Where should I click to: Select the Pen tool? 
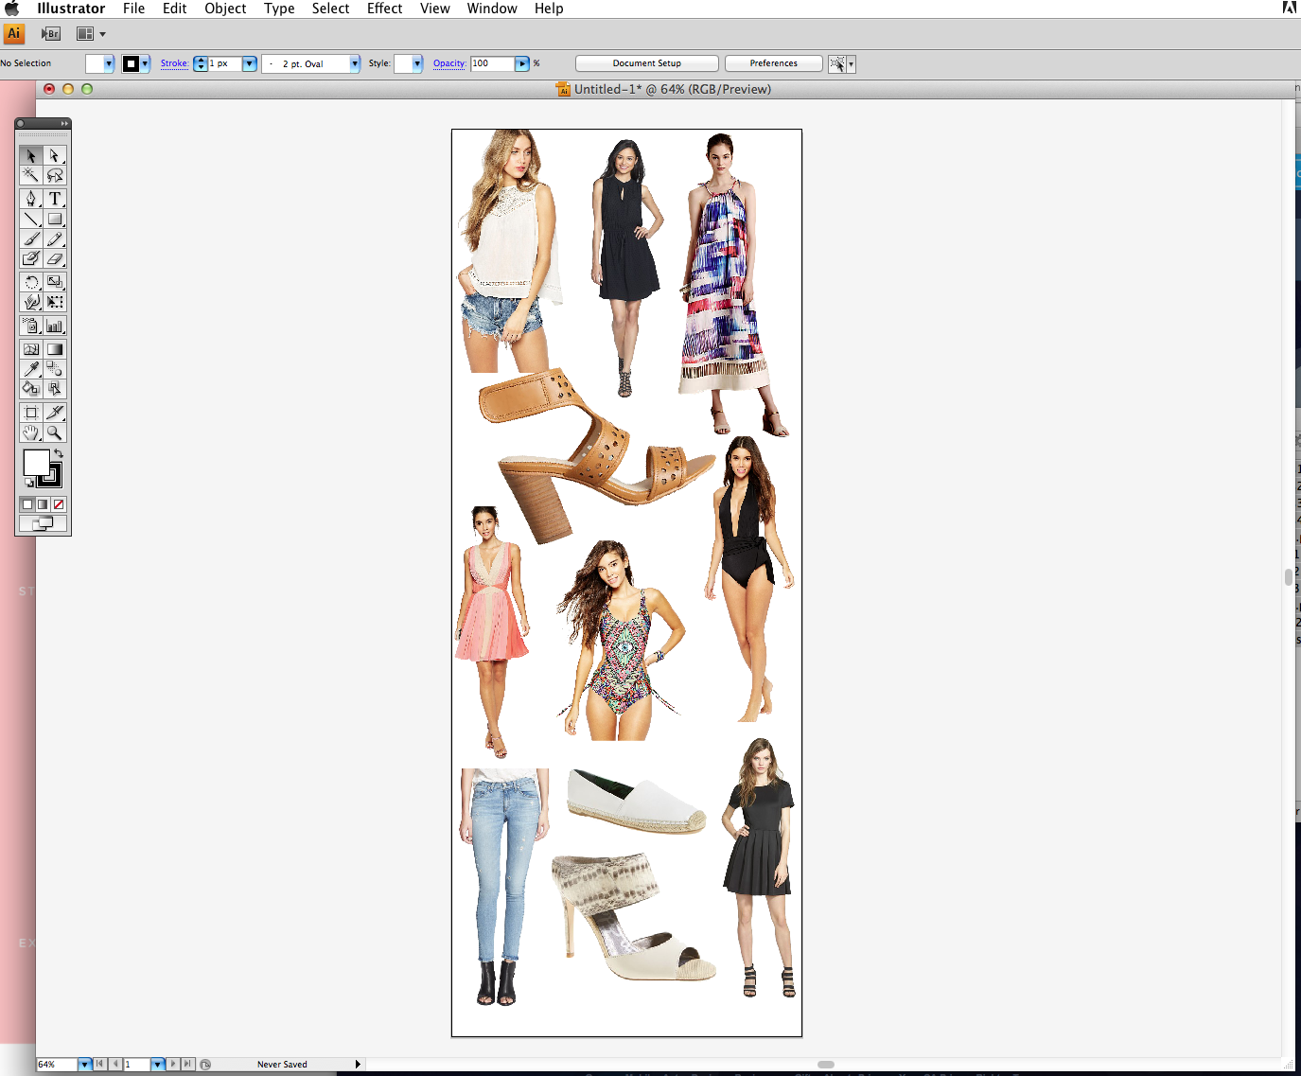click(x=31, y=199)
